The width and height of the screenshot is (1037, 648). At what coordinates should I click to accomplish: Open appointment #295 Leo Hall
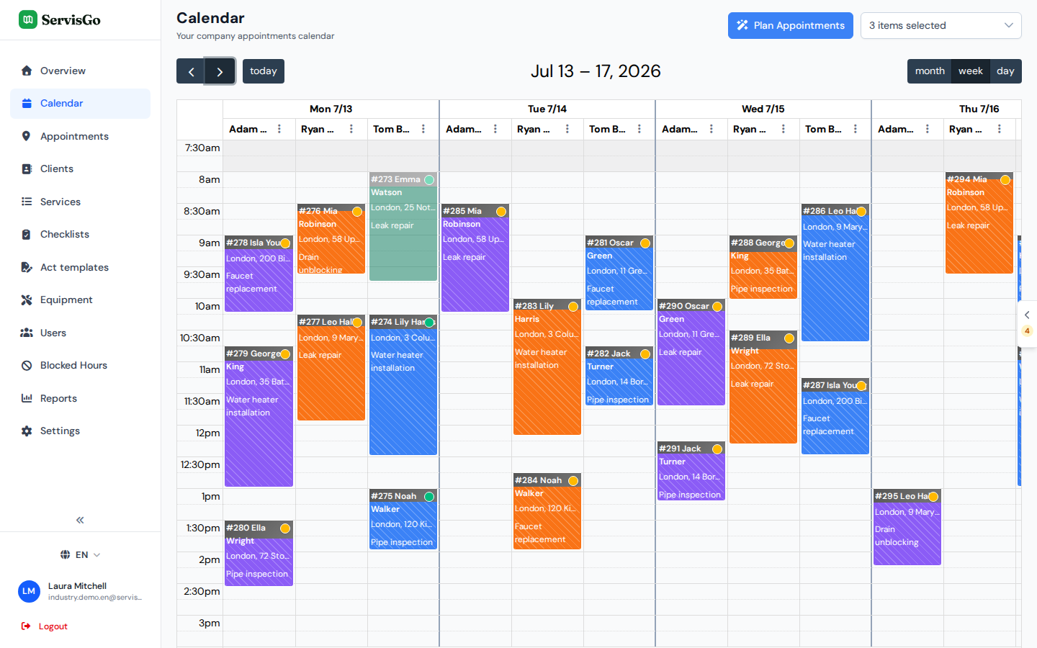907,527
